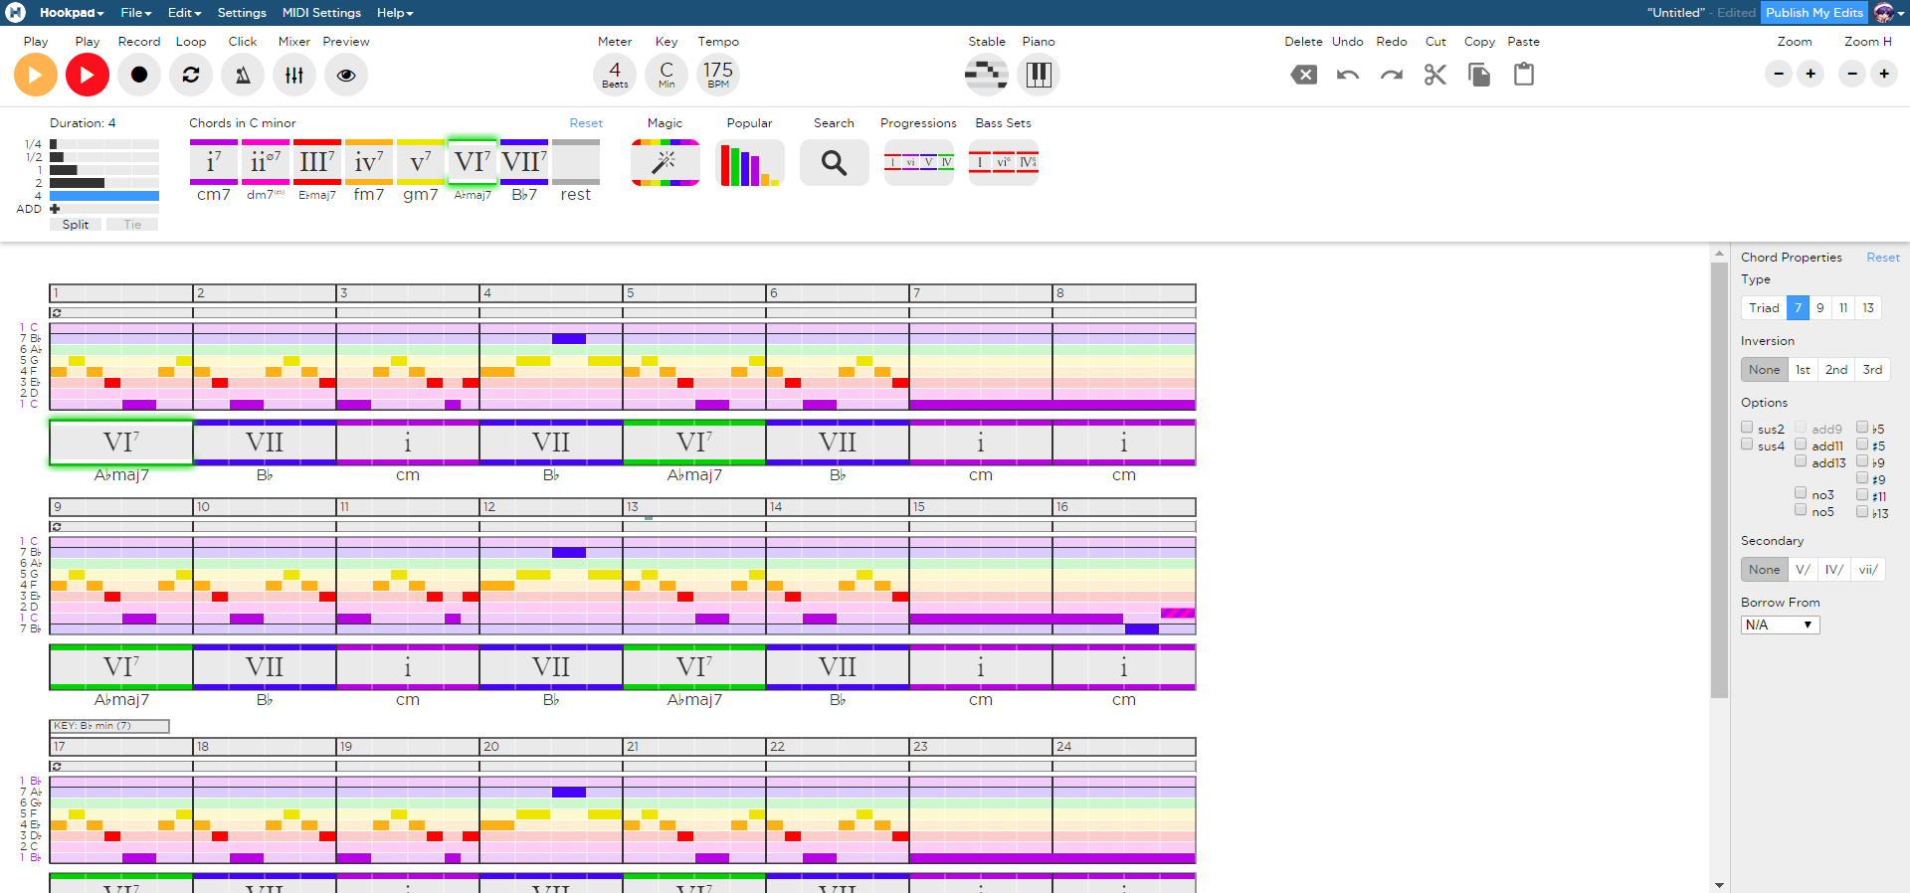Screen dimensions: 1910x893
Task: Open the Piano keyboard icon
Action: coord(1039,75)
